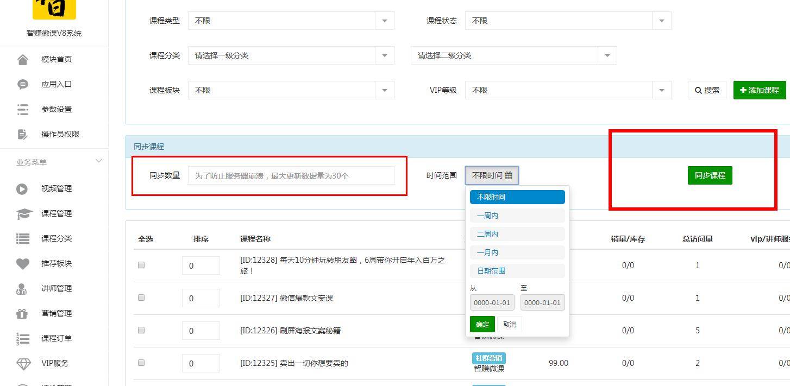This screenshot has width=790, height=386.
Task: Collapse the 业务菜单 section chevron
Action: coord(98,161)
